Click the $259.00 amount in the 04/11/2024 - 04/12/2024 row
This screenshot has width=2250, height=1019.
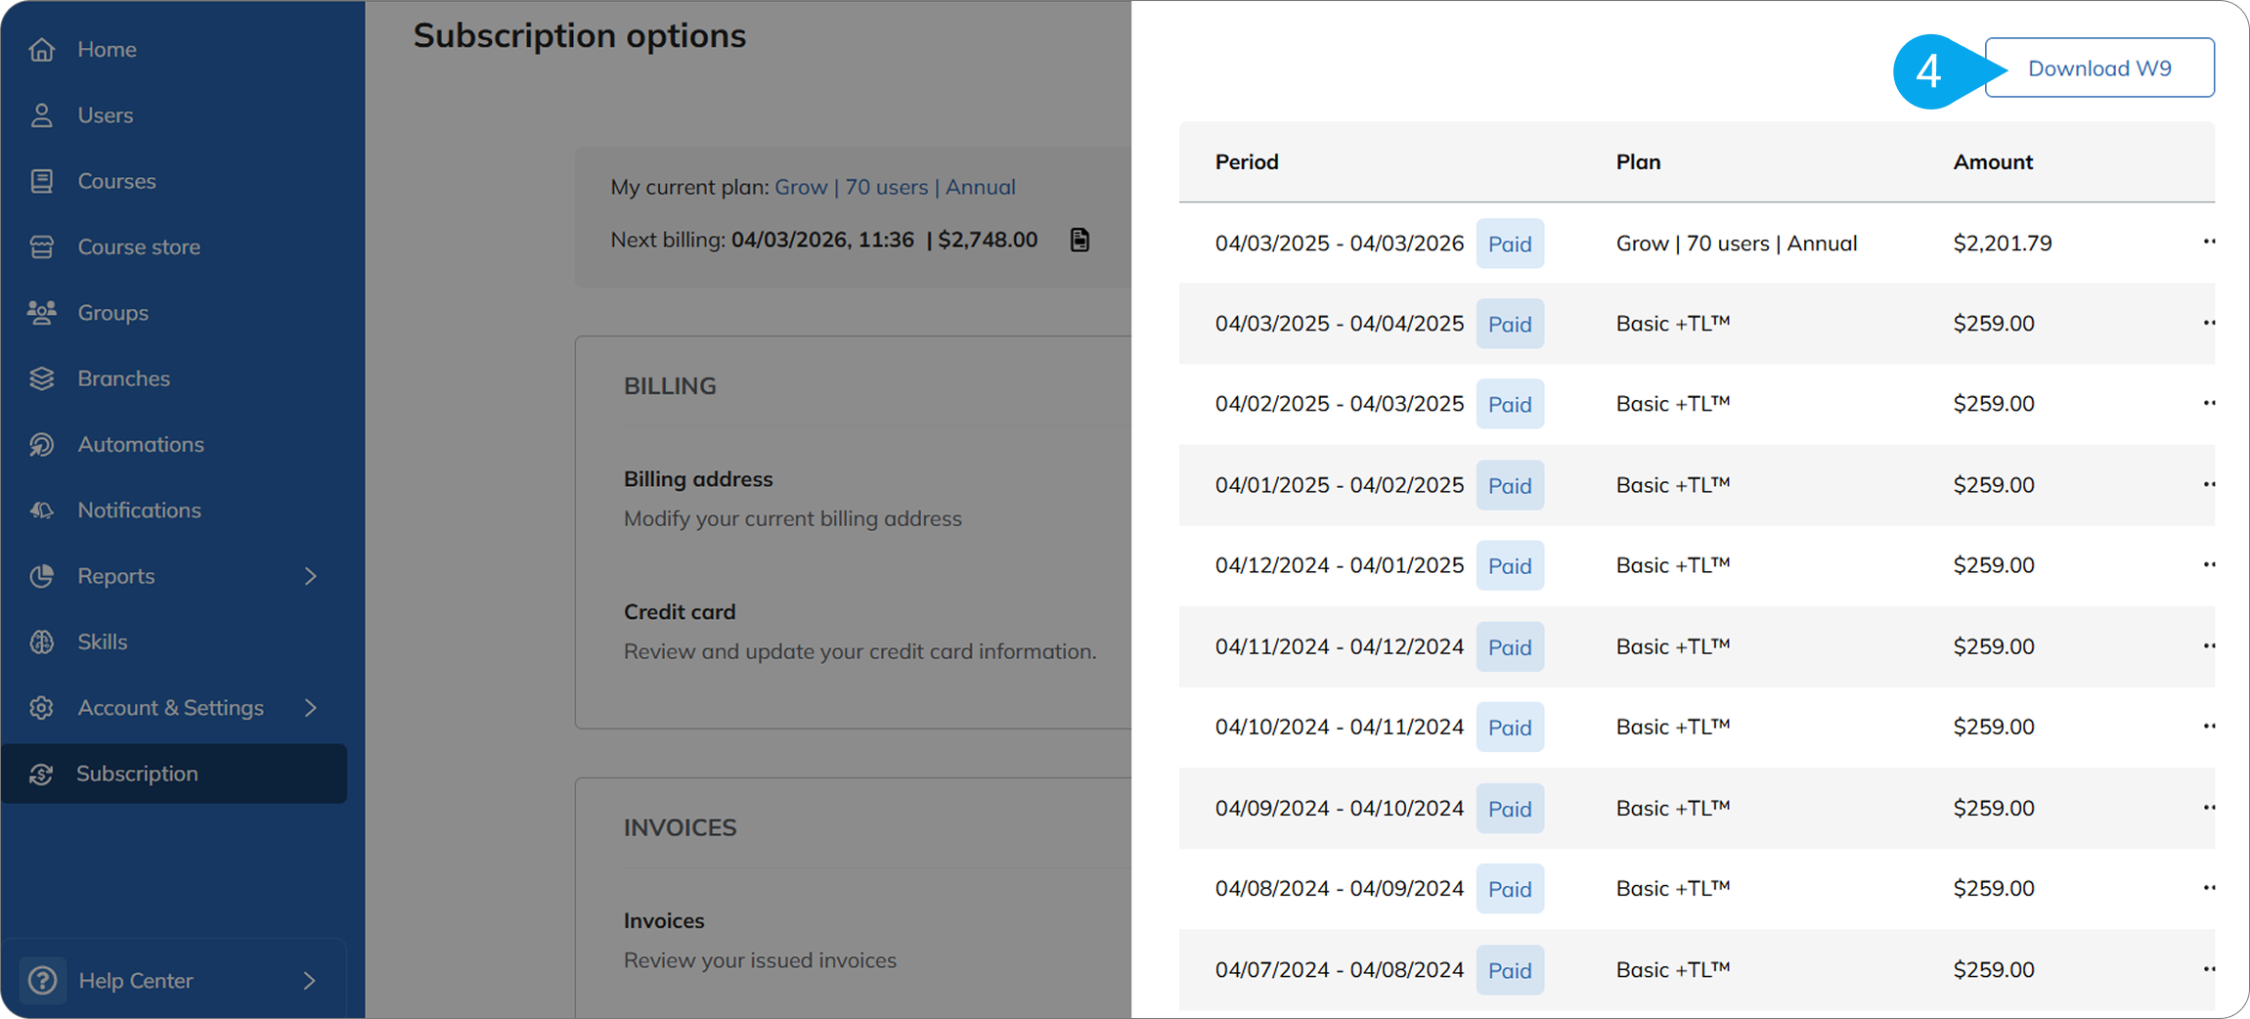pyautogui.click(x=1994, y=646)
